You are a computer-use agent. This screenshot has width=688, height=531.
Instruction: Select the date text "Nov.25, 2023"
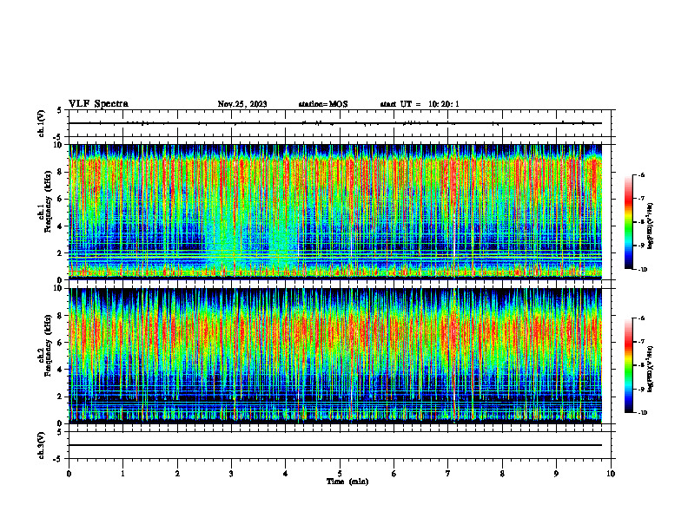tap(242, 104)
